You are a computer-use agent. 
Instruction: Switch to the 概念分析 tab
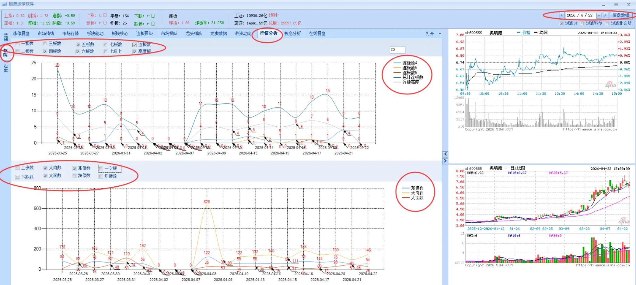click(292, 33)
